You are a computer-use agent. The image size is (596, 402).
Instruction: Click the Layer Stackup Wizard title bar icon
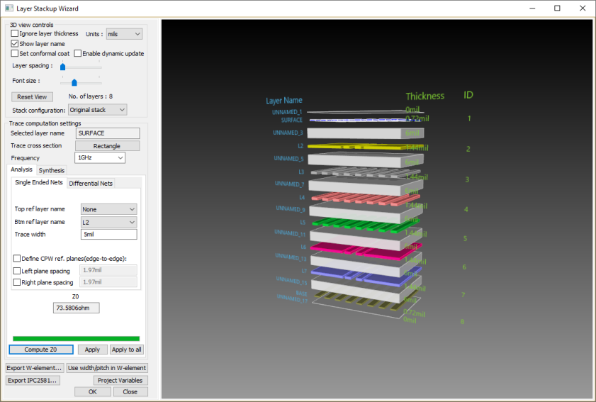(x=9, y=9)
